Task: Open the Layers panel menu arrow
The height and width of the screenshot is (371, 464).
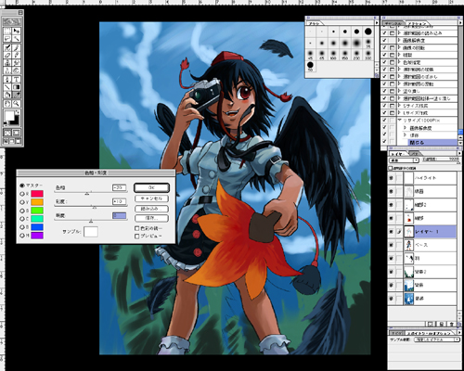Action: point(460,154)
